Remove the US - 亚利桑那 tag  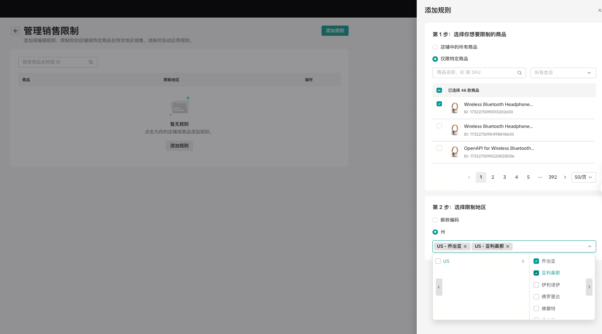click(x=508, y=247)
